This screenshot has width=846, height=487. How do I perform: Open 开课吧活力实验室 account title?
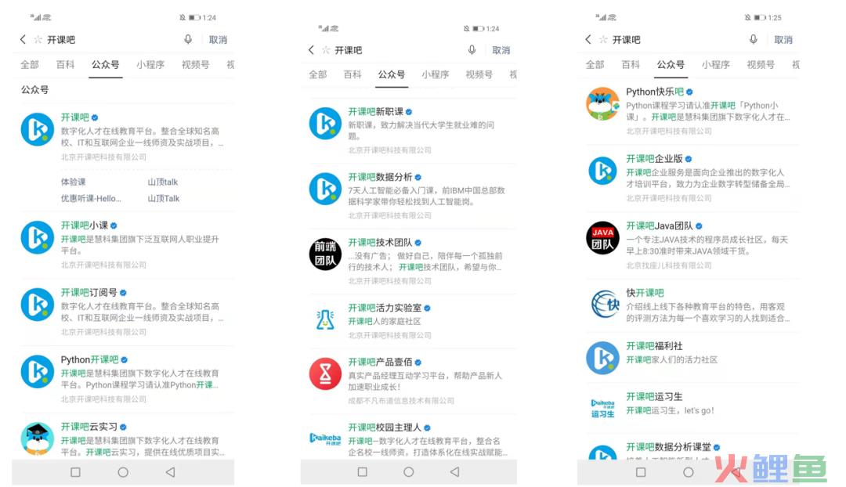[x=385, y=308]
